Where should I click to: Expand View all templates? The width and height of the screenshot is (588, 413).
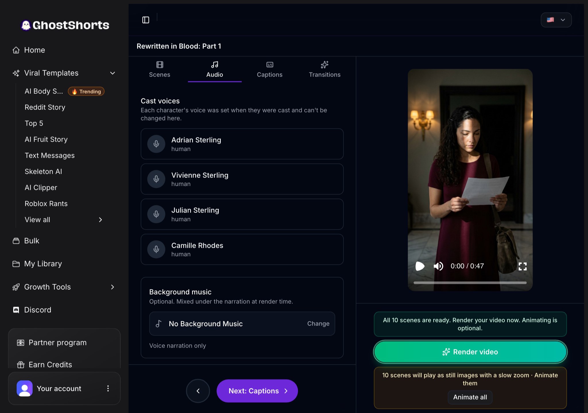tap(63, 220)
